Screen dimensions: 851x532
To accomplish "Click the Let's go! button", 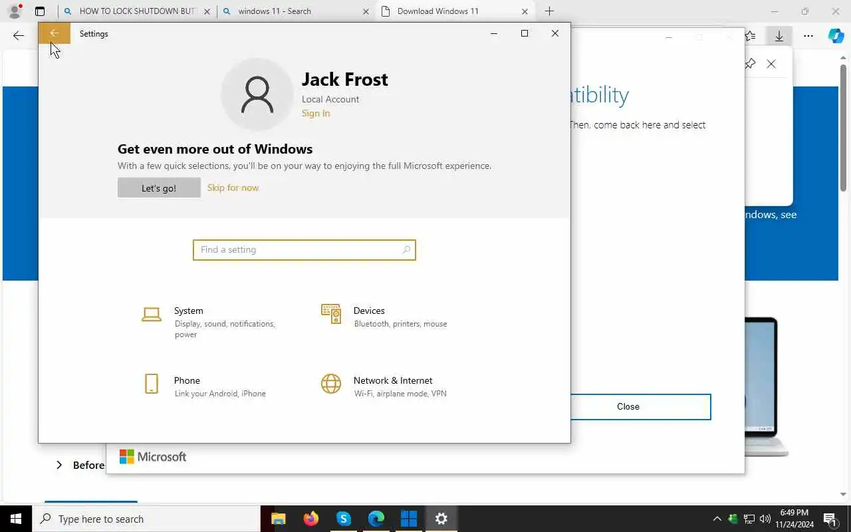I will (x=159, y=188).
